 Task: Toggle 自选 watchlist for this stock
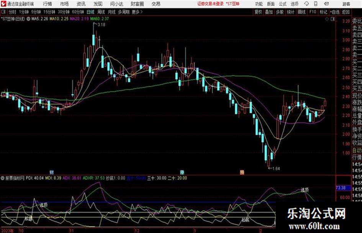[335, 12]
